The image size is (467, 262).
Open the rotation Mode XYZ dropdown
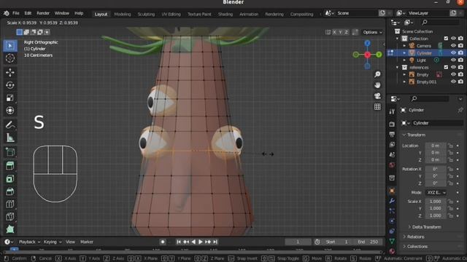(436, 192)
